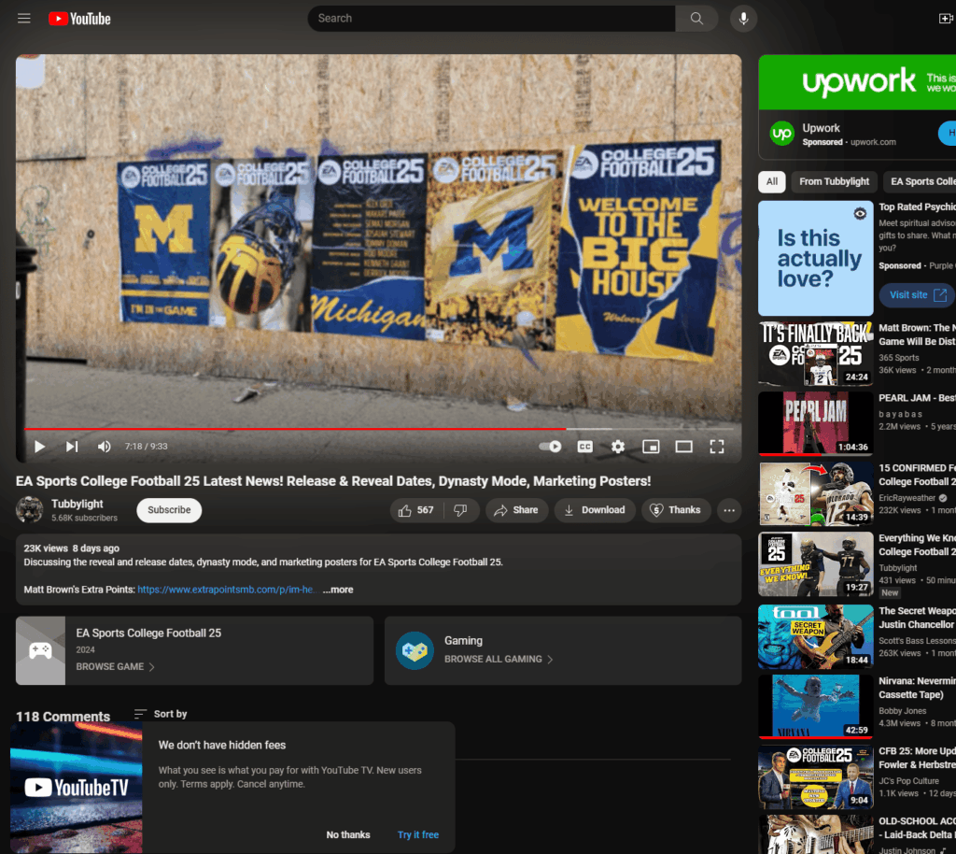
Task: Select the From Tubbylight filter chip
Action: (x=834, y=181)
